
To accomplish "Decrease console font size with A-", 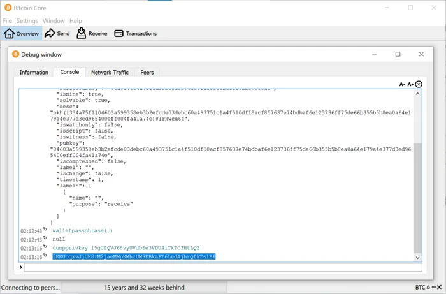I will (402, 84).
